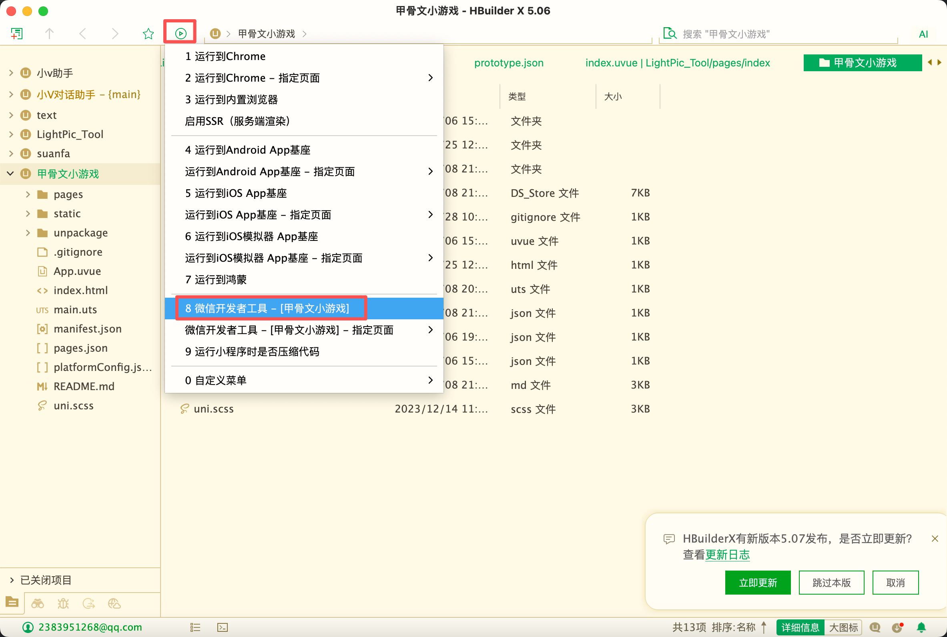Sort by the 类型 column header
This screenshot has height=637, width=947.
(x=547, y=96)
